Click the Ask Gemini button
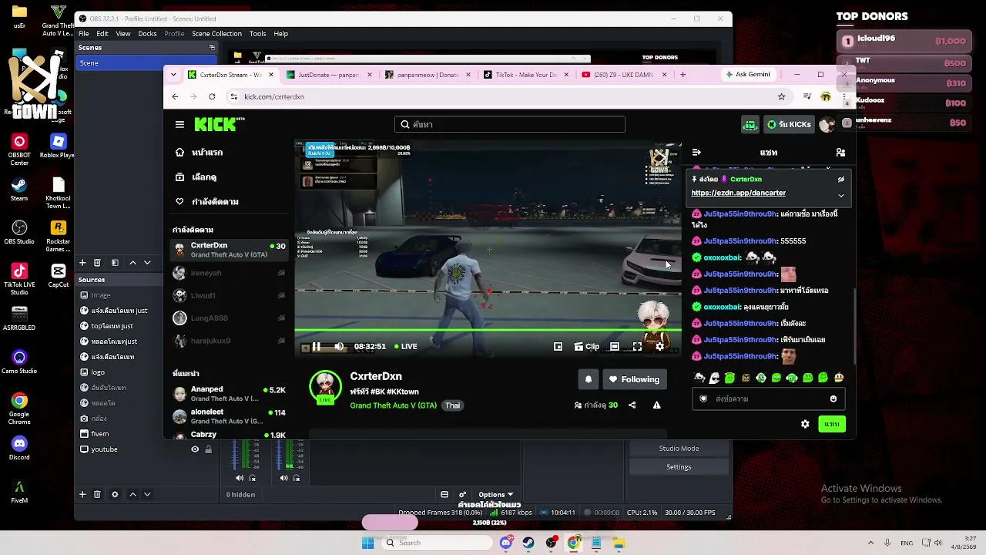Image resolution: width=986 pixels, height=555 pixels. 747,75
